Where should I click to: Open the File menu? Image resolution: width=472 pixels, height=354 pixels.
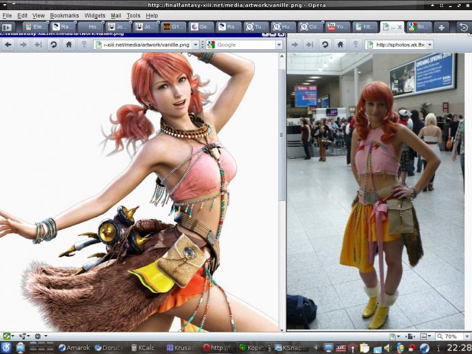[7, 16]
